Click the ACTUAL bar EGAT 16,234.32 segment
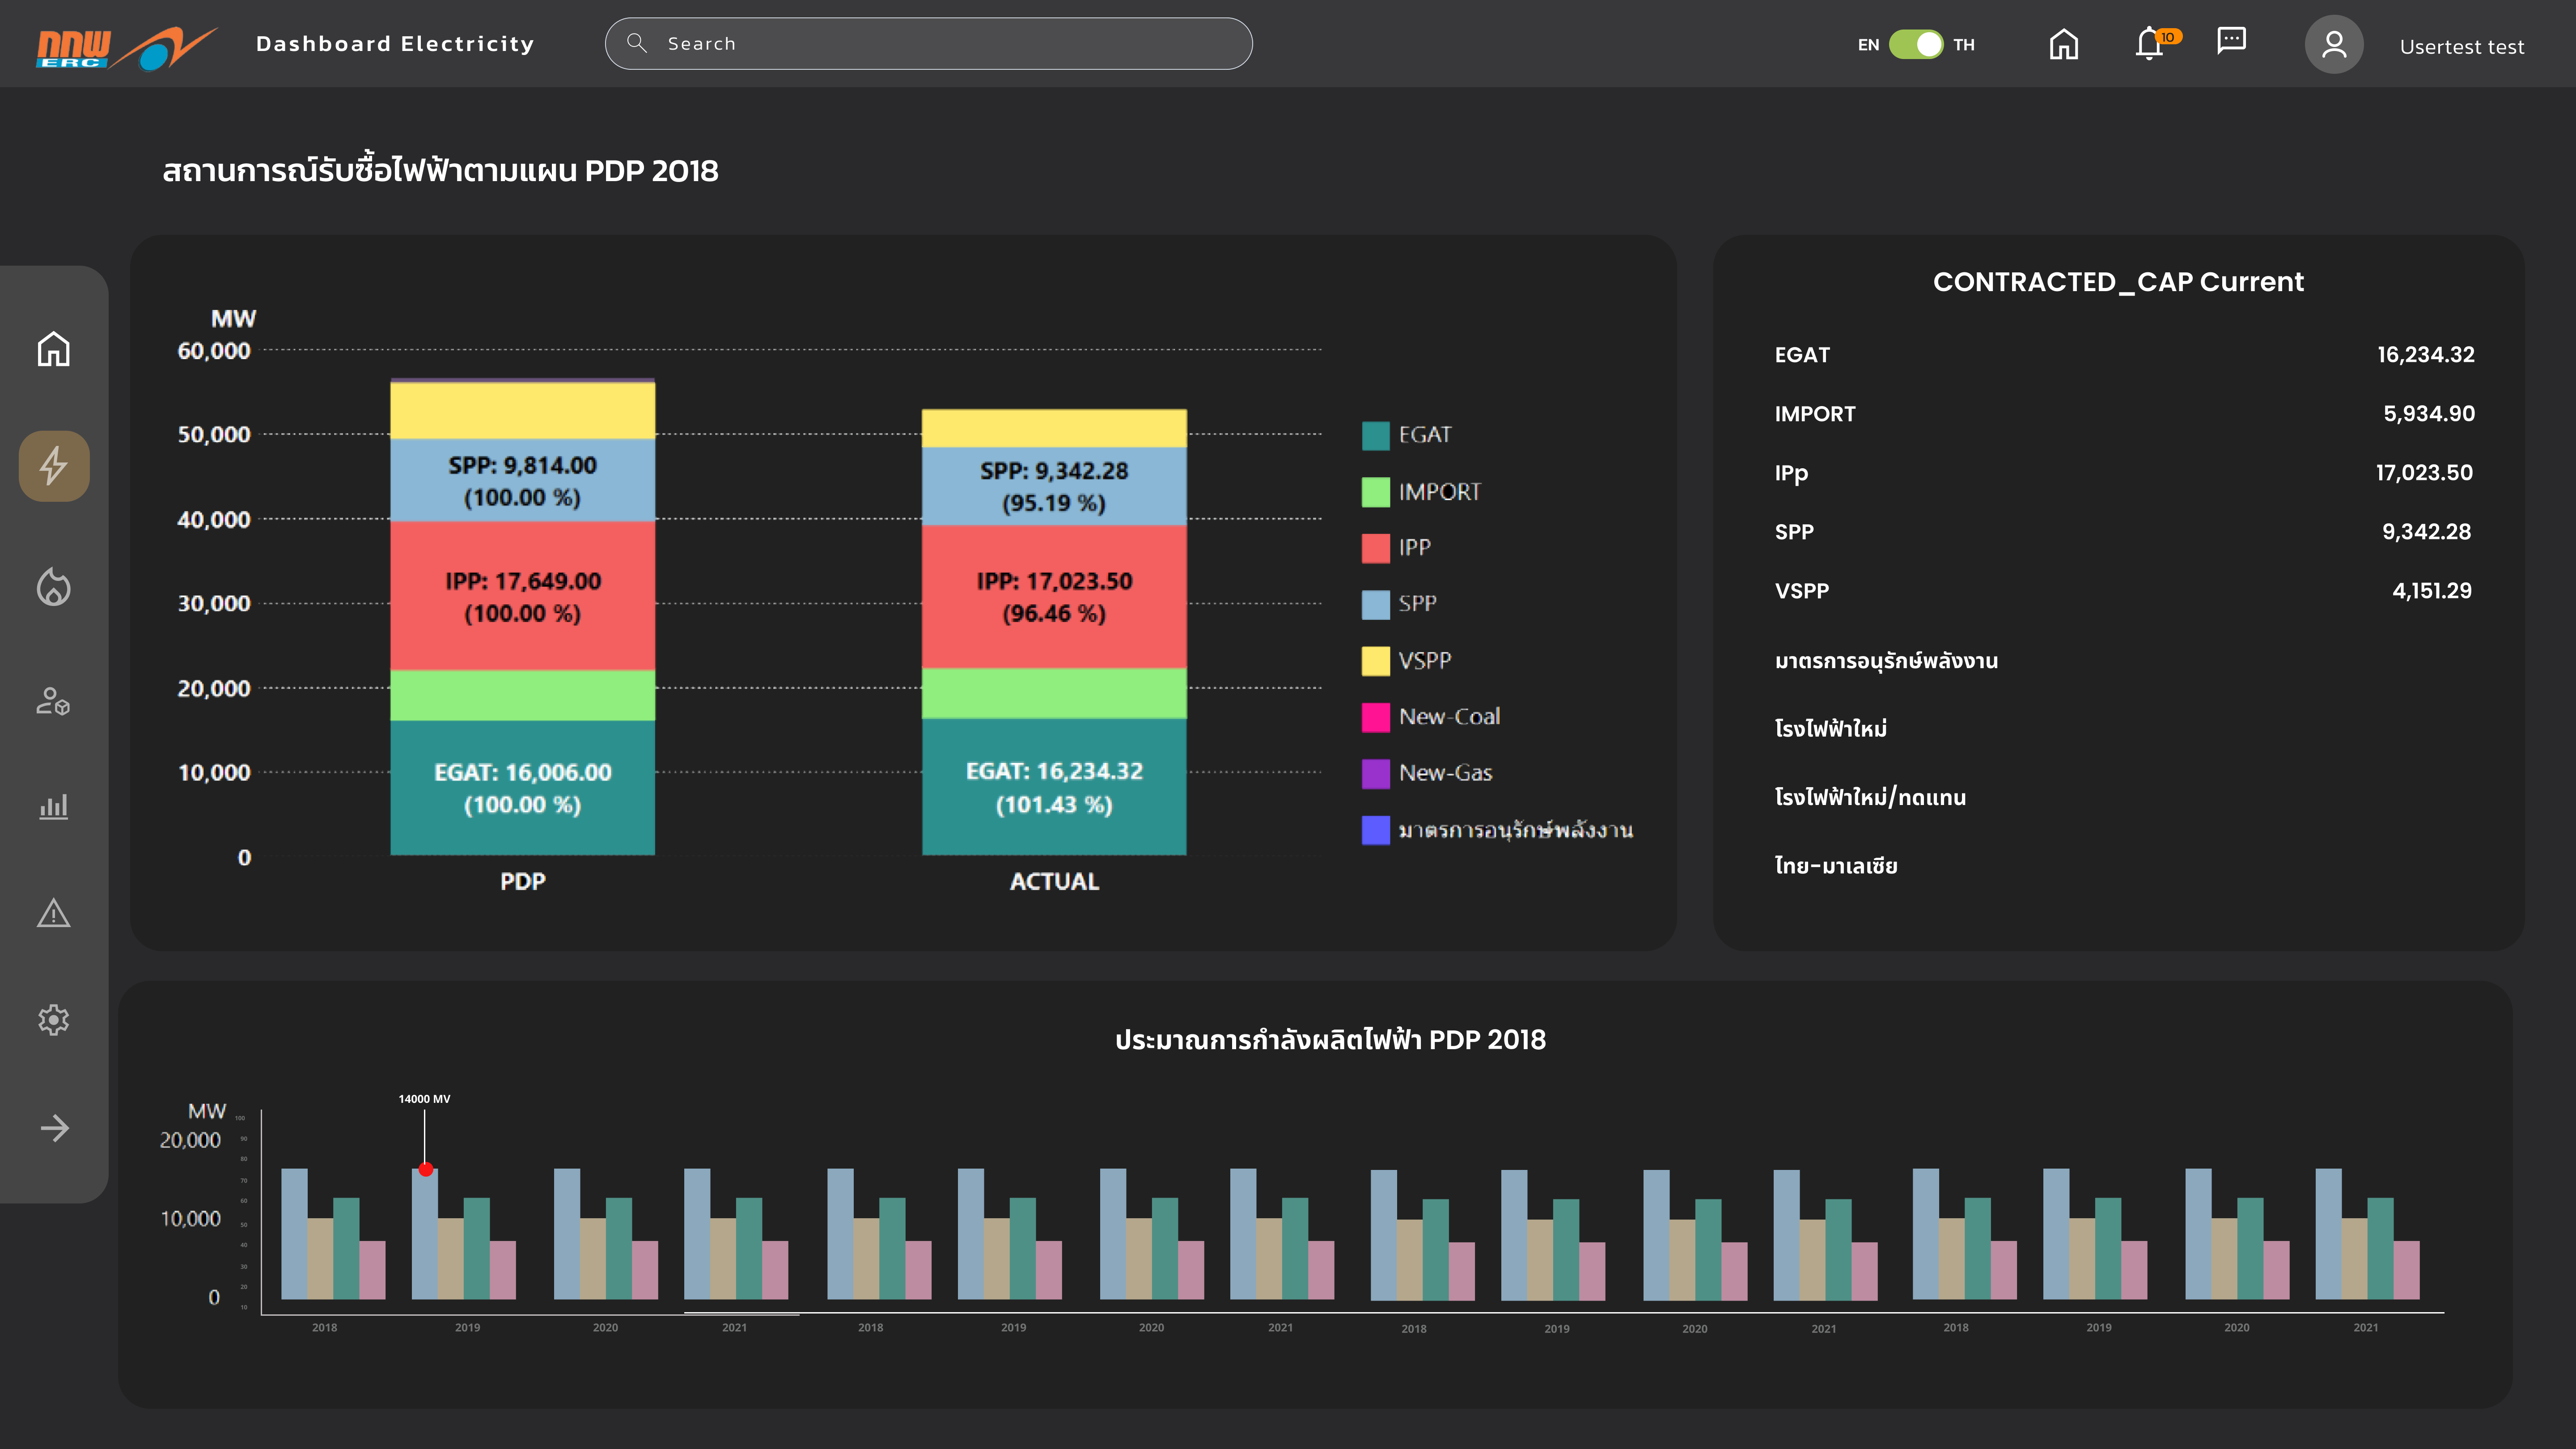The image size is (2576, 1449). click(x=1054, y=787)
